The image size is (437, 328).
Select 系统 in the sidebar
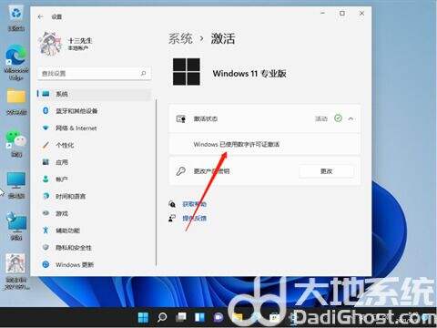click(x=94, y=94)
